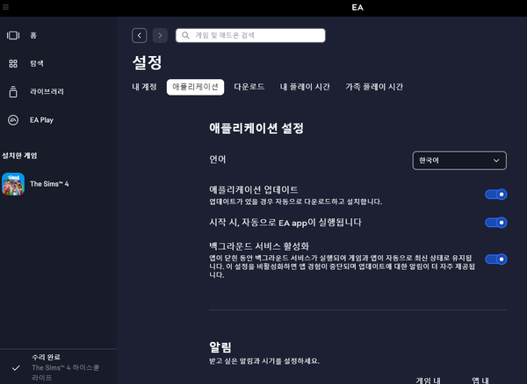This screenshot has height=384, width=527.
Task: Expand the language dropdown showing 한국어
Action: [459, 160]
